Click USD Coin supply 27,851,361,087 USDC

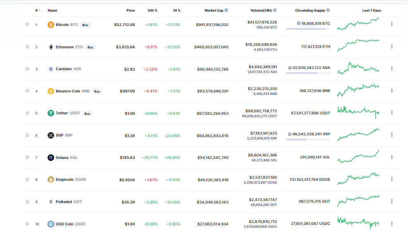(x=310, y=224)
